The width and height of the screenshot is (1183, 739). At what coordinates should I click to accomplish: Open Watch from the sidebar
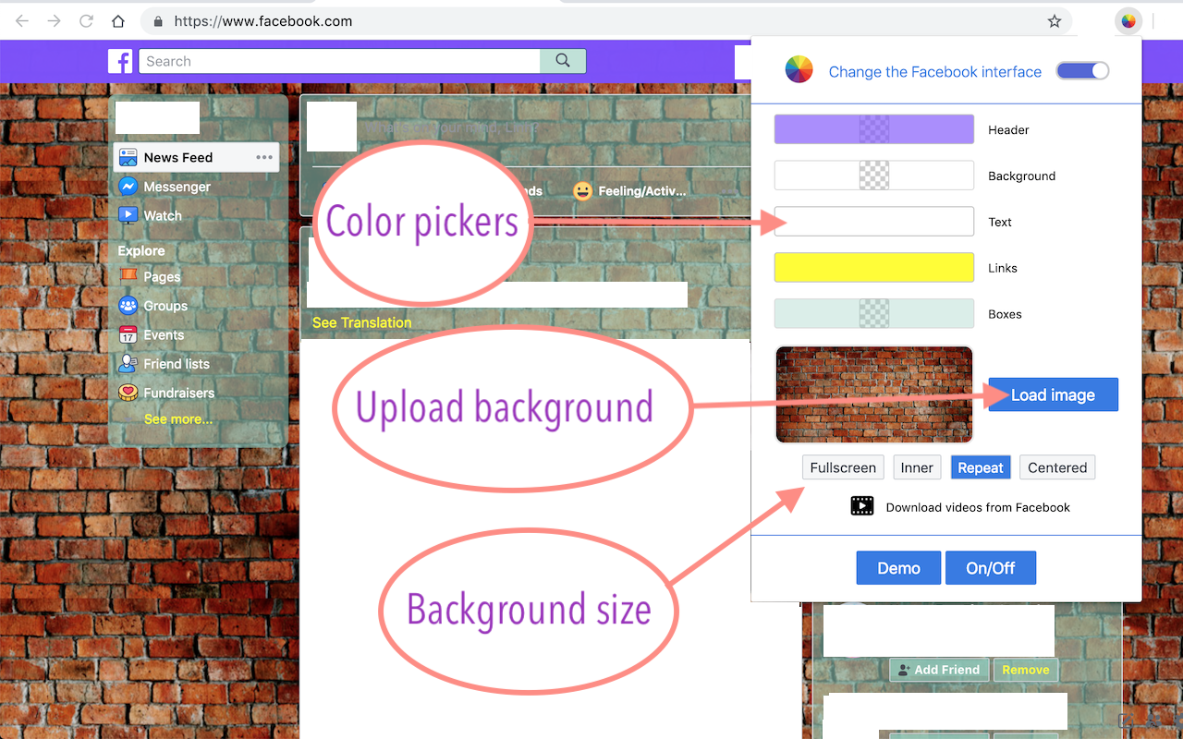pyautogui.click(x=163, y=215)
